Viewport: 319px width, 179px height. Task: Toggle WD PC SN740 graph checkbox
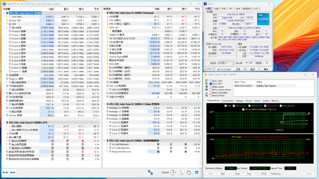243,110
